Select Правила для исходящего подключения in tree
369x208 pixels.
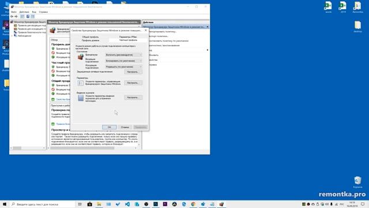coord(30,29)
